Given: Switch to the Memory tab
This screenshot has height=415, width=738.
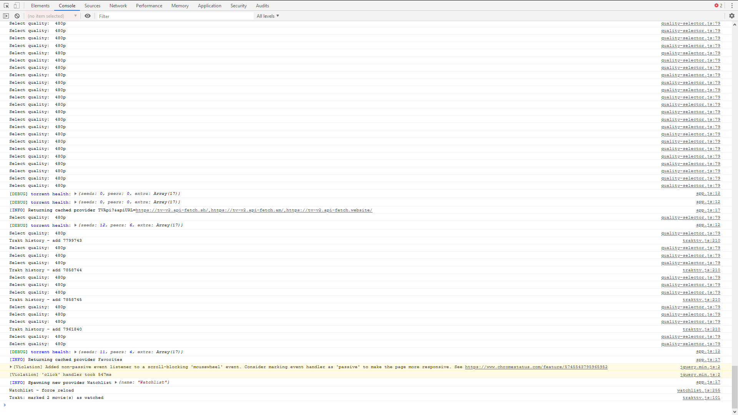Looking at the screenshot, I should point(180,5).
